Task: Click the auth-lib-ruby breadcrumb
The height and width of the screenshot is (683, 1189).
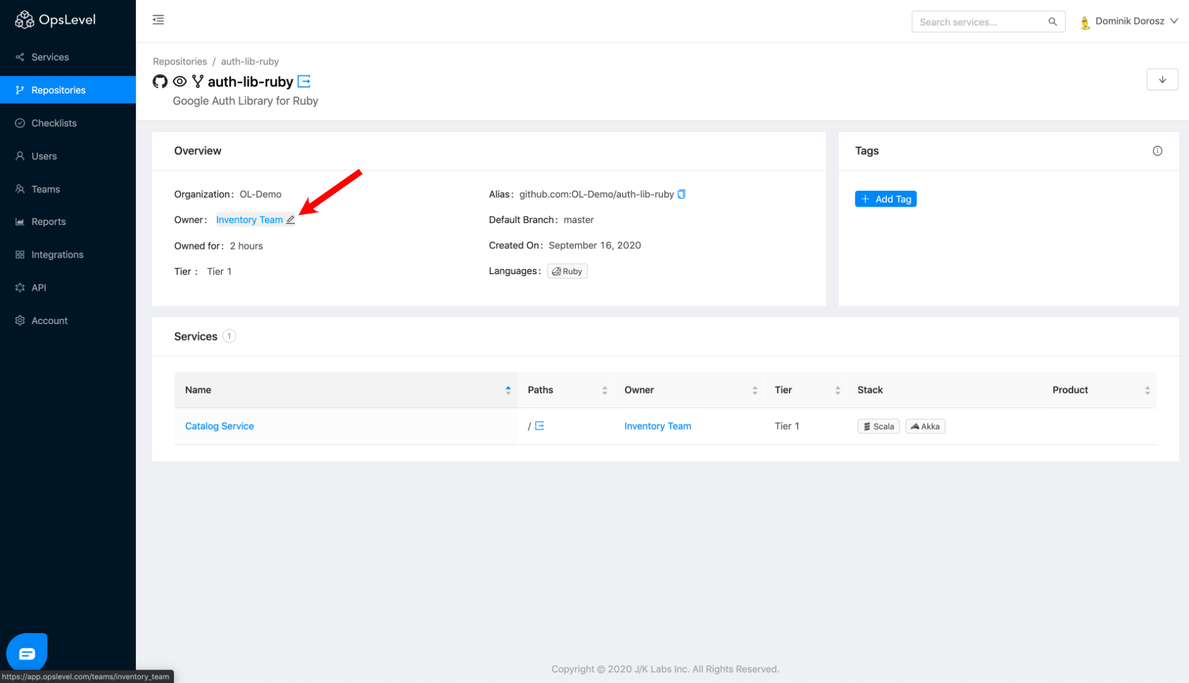Action: [x=250, y=61]
